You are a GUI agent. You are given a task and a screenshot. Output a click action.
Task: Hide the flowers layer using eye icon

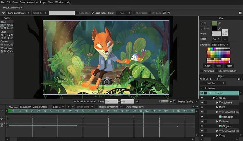click(x=201, y=121)
